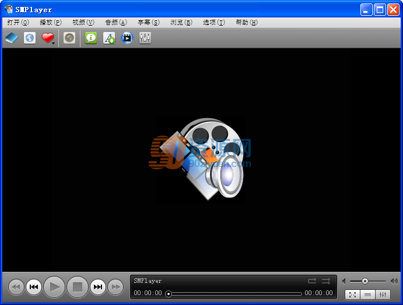Open the 浏览(B) menu

pyautogui.click(x=181, y=23)
